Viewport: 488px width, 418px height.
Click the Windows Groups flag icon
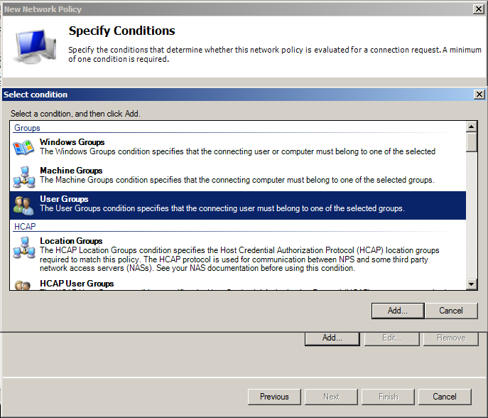(x=23, y=148)
